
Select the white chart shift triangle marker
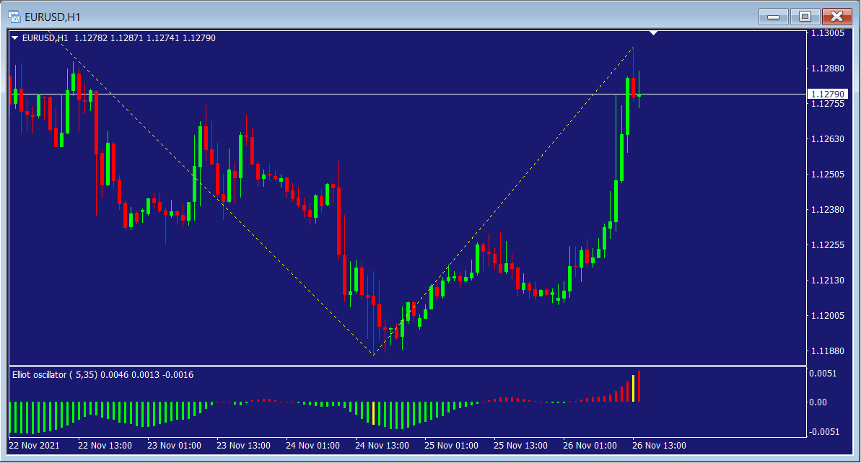pyautogui.click(x=653, y=33)
